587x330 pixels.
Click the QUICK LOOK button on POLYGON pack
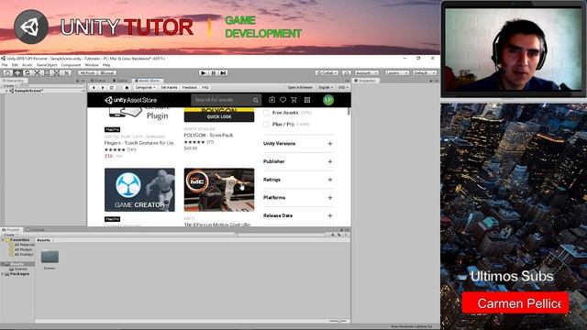pyautogui.click(x=219, y=116)
